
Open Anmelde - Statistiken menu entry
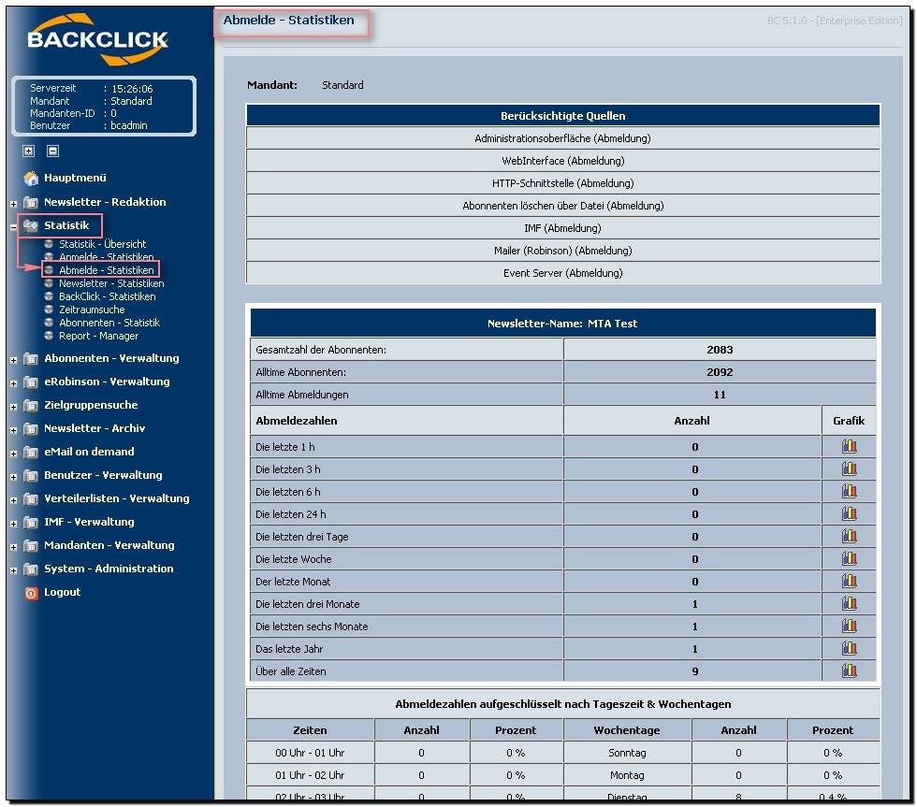[x=107, y=257]
